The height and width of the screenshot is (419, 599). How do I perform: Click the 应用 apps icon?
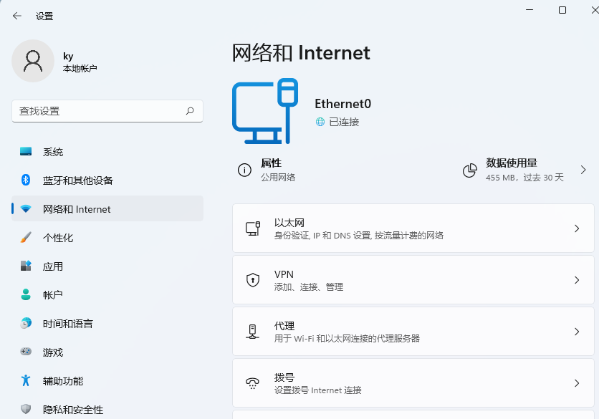pos(27,266)
